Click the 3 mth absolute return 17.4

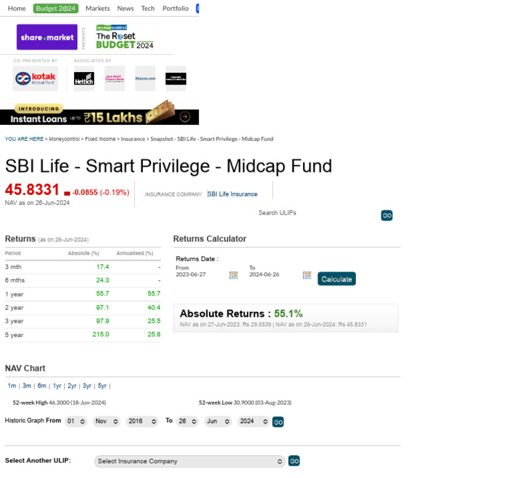pos(103,267)
